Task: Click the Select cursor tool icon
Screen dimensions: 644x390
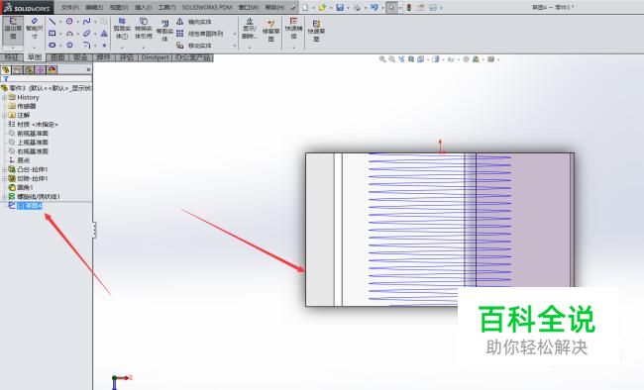Action: point(391,7)
